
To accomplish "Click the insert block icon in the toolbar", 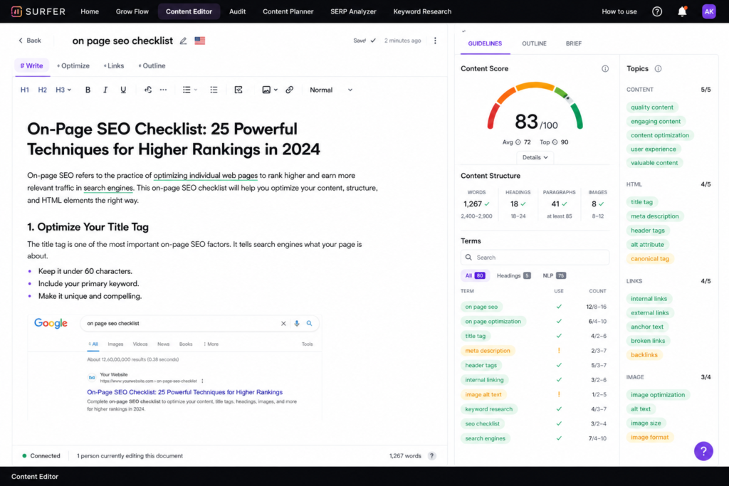I will point(238,90).
